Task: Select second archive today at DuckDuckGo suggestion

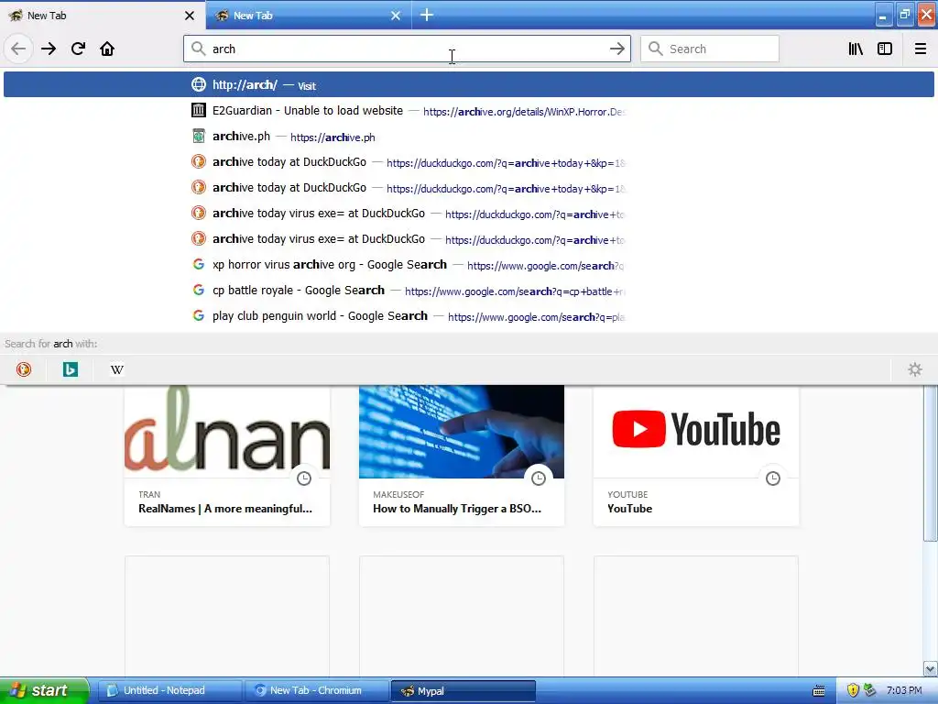Action: [x=468, y=188]
